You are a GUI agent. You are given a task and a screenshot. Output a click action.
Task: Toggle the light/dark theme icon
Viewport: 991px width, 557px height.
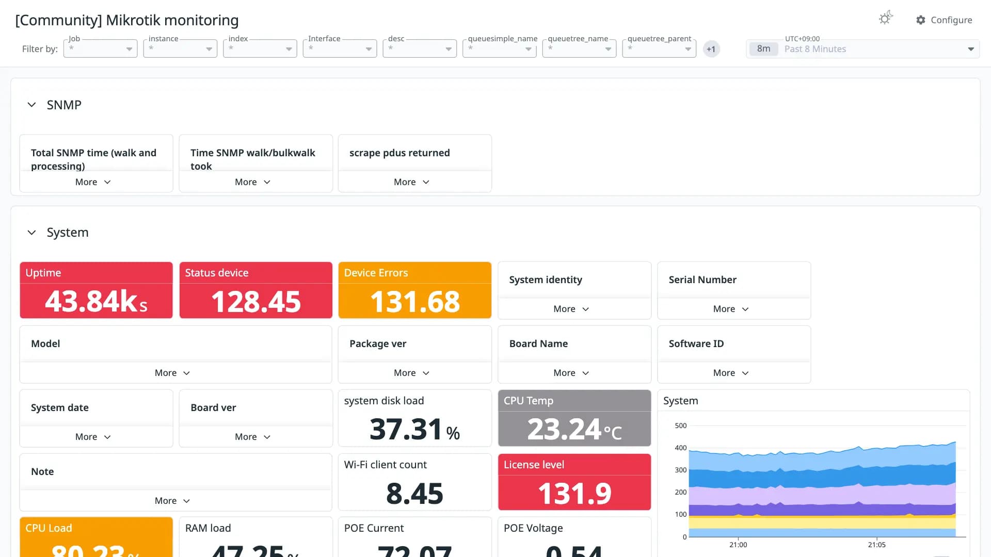coord(885,19)
